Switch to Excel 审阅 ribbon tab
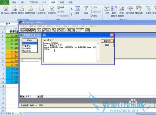 [x=62, y=2]
